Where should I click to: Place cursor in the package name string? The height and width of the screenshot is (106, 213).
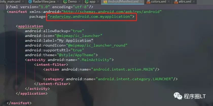(x=90, y=17)
